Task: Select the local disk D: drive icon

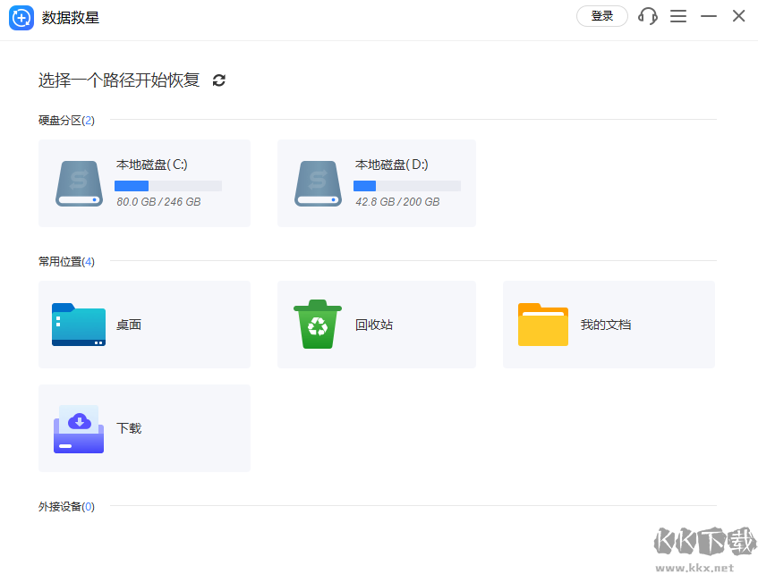Action: tap(319, 183)
